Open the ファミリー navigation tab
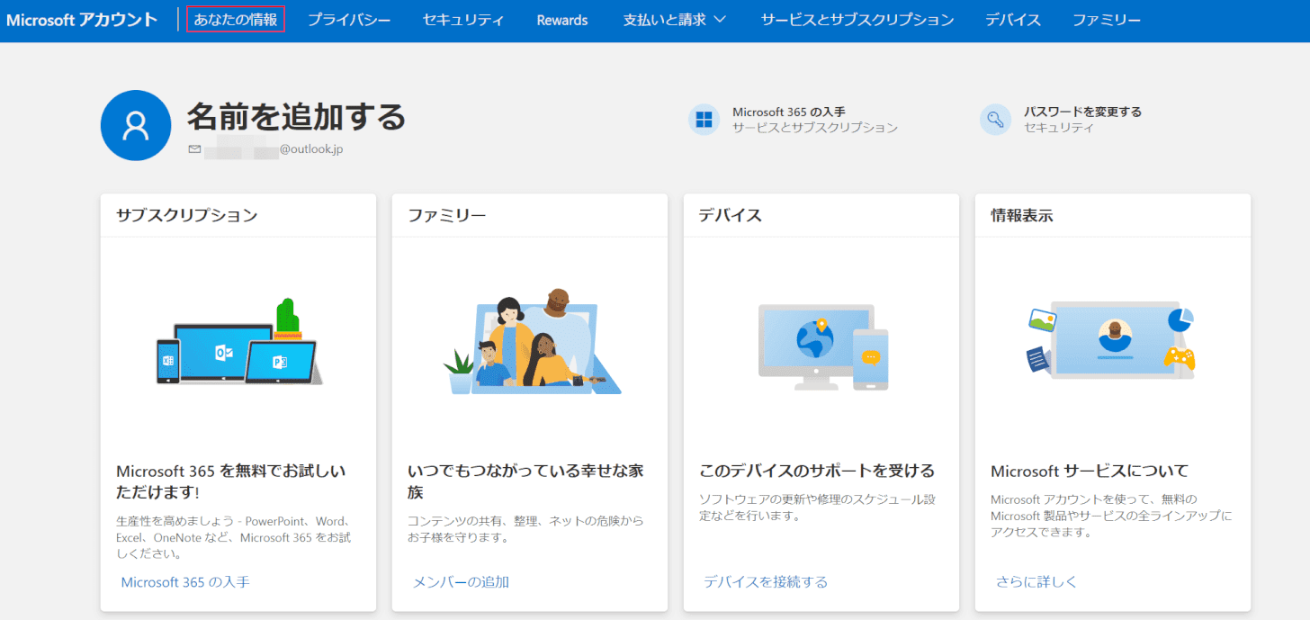 [x=1107, y=20]
